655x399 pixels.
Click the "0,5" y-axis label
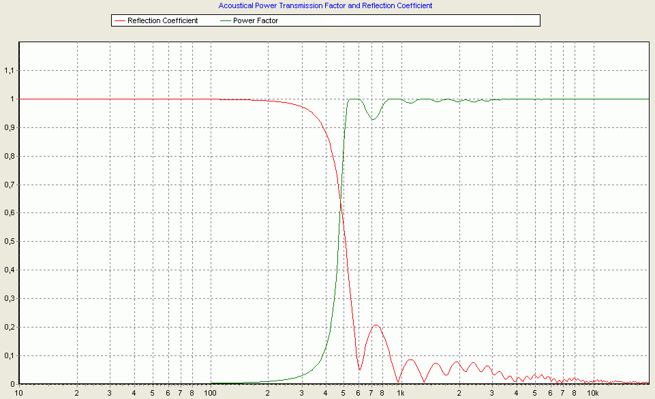[x=9, y=242]
